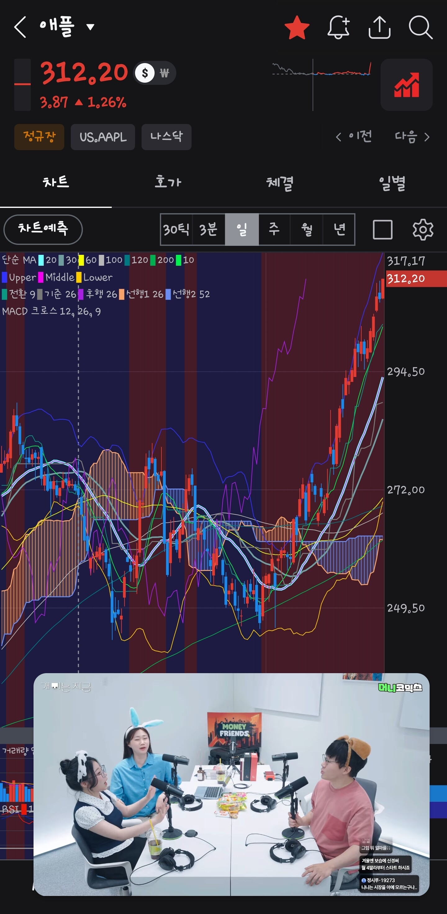
Task: Tap the 294.50 price axis label
Action: tap(406, 372)
